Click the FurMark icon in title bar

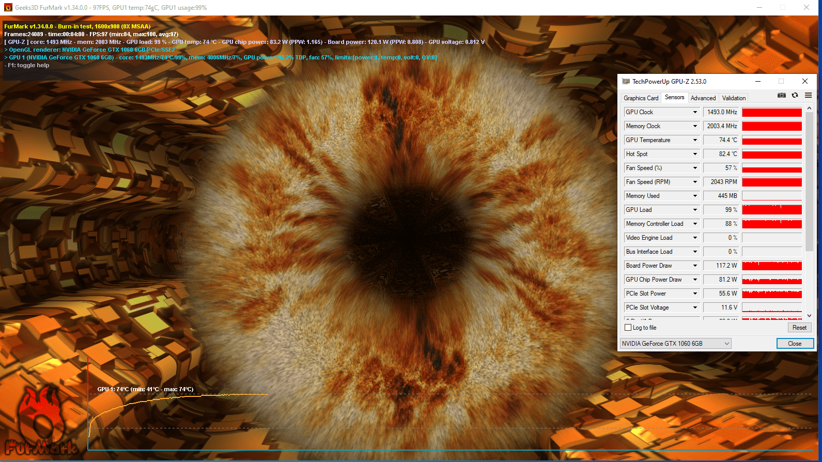click(8, 8)
